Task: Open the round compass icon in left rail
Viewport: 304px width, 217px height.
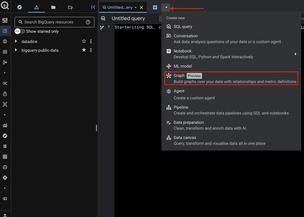Action: point(5,136)
